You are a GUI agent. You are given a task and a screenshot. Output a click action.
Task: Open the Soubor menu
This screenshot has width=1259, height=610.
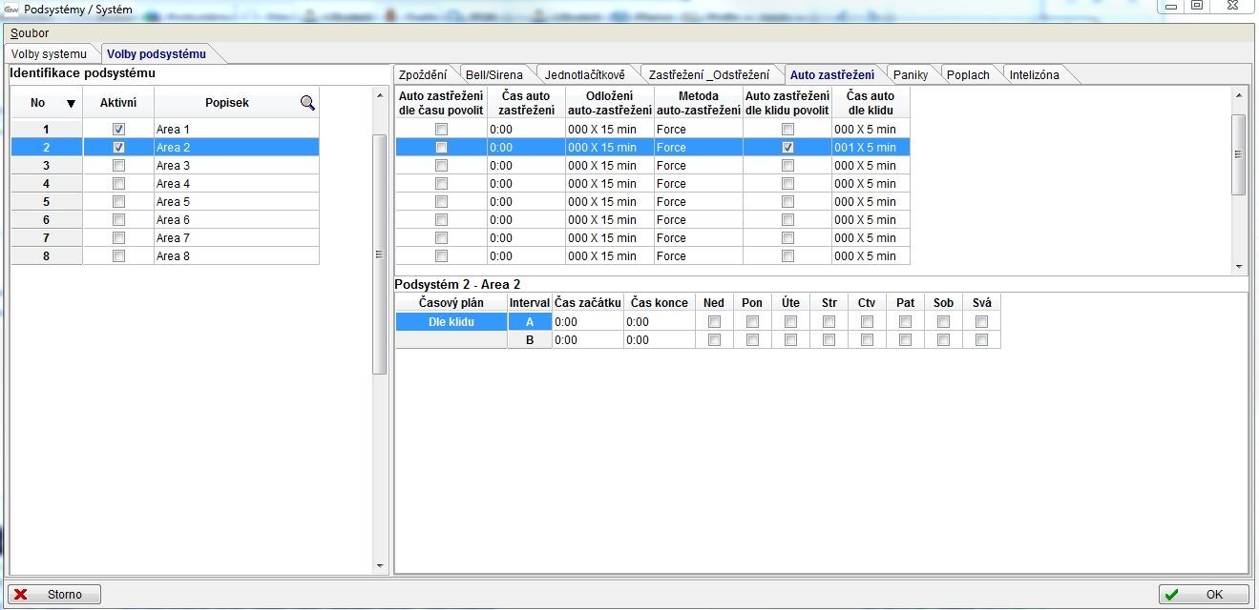[30, 33]
